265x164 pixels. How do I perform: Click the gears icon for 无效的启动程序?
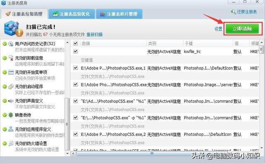[11, 86]
